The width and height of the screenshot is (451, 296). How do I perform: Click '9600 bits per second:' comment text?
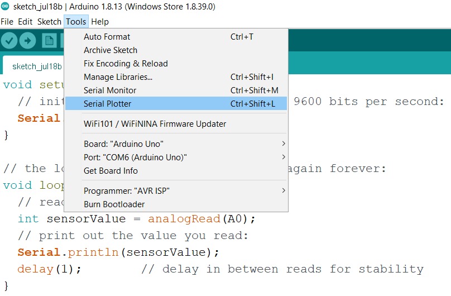point(369,102)
